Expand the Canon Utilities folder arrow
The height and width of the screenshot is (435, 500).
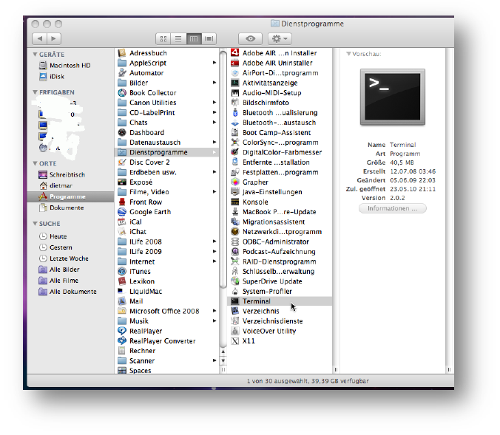[x=214, y=103]
